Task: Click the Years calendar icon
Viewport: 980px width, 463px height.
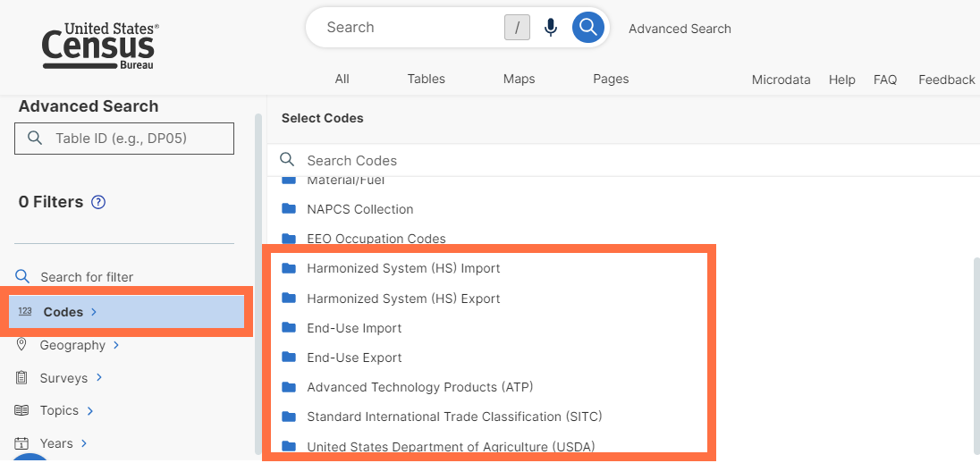Action: pyautogui.click(x=21, y=443)
